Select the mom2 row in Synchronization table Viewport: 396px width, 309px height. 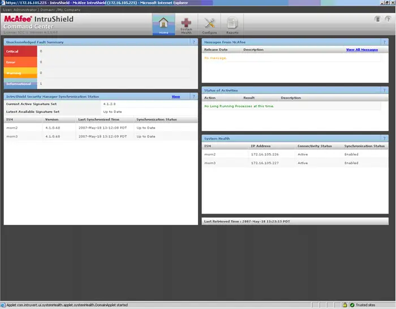click(101, 128)
